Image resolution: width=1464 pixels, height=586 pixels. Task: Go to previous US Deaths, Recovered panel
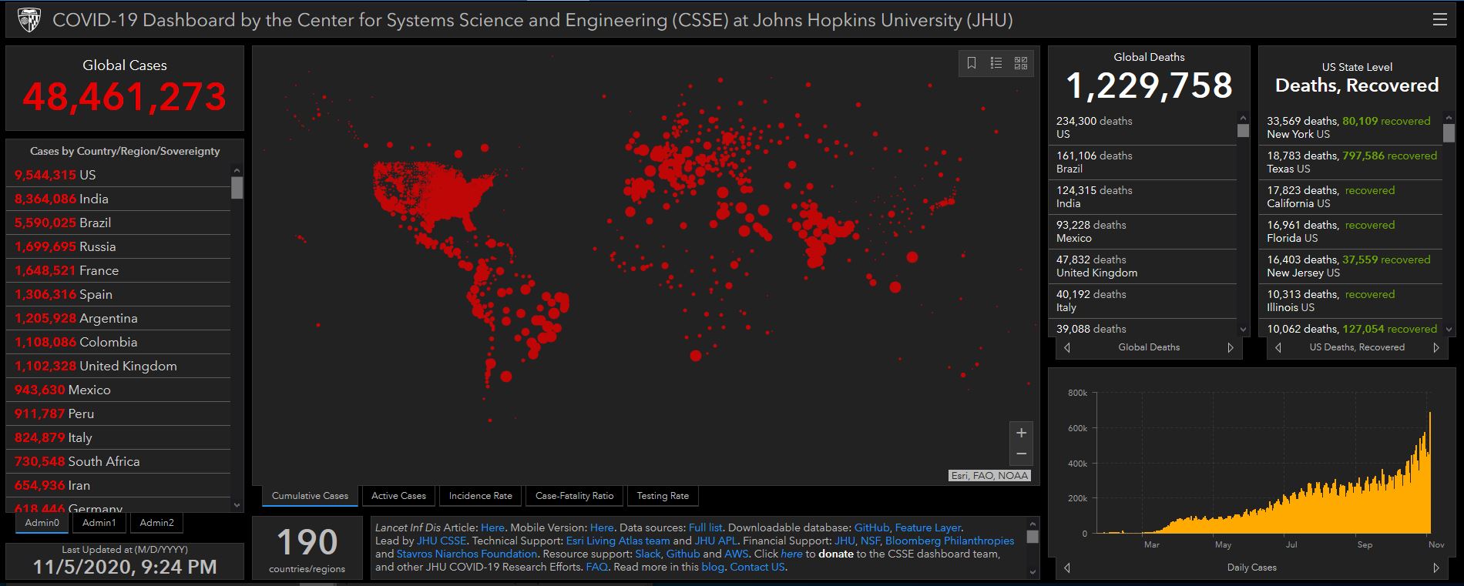tap(1278, 347)
